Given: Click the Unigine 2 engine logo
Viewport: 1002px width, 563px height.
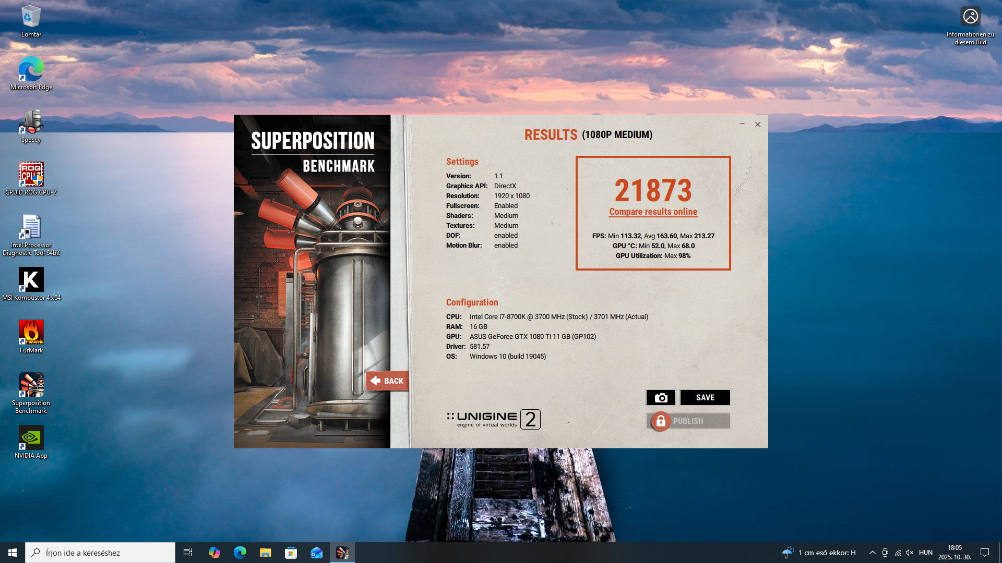Looking at the screenshot, I should tap(493, 419).
